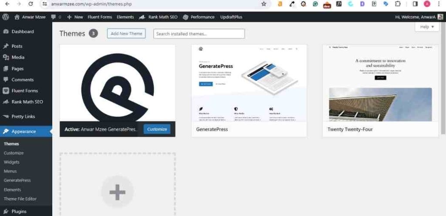Click the red 'desc' extension icon
Viewport: 446px width, 216px height.
(x=327, y=5)
